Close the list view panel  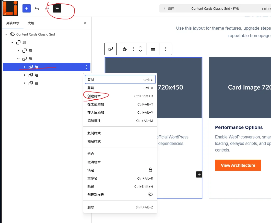(85, 23)
